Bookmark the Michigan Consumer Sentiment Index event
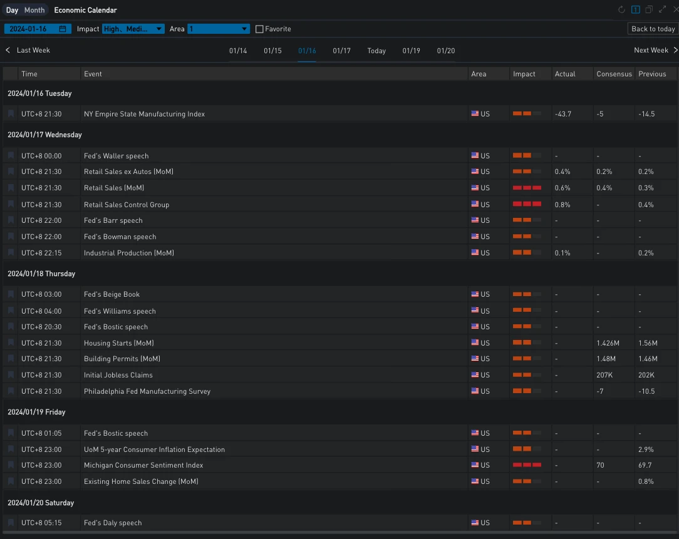The image size is (679, 539). click(11, 465)
